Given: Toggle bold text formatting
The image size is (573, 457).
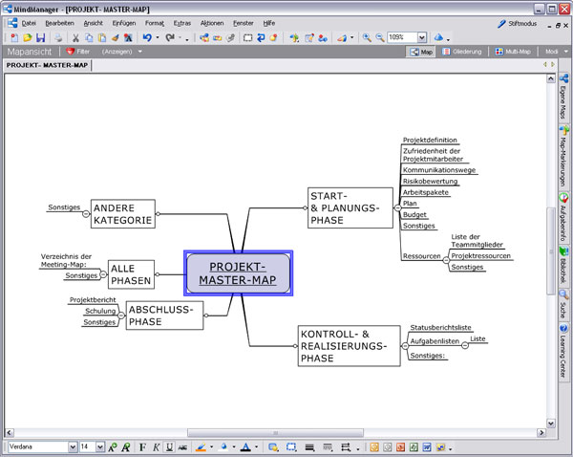Looking at the screenshot, I should click(x=143, y=446).
